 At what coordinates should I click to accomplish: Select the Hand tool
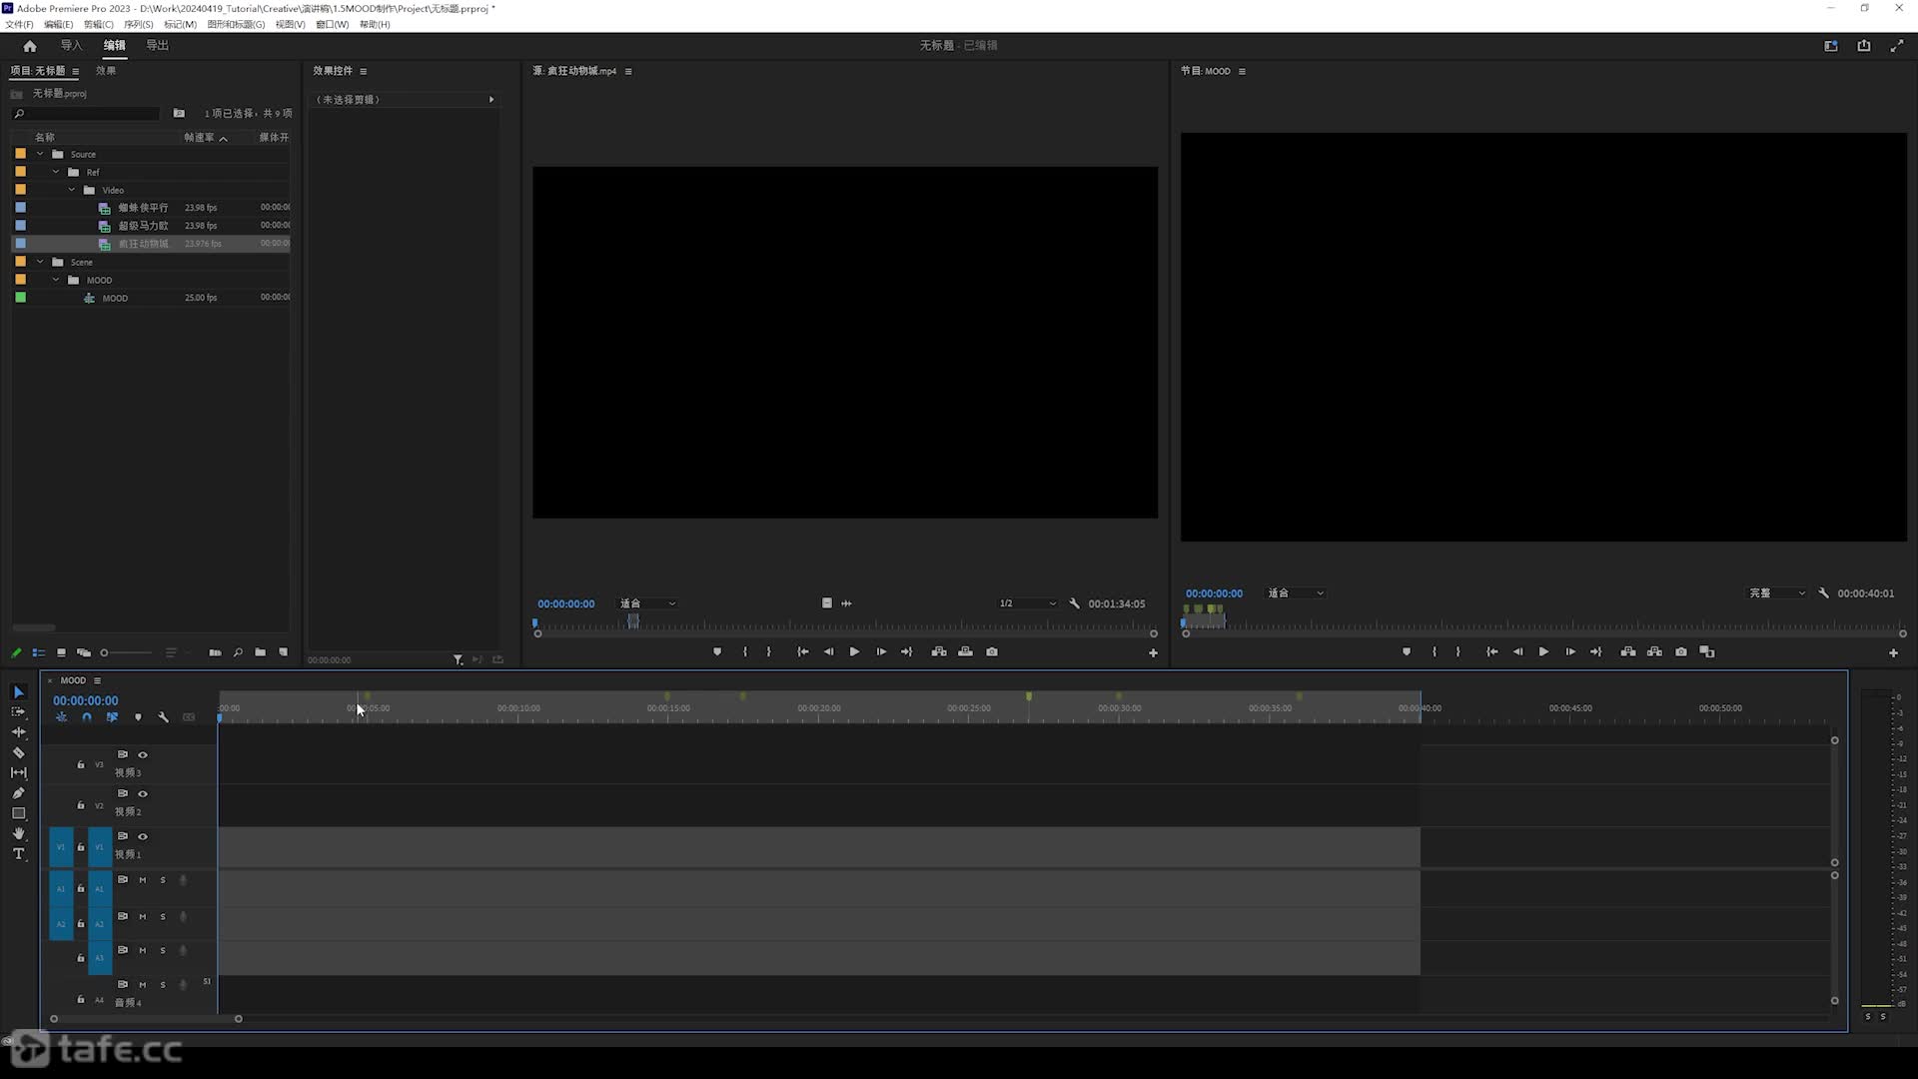pos(18,833)
